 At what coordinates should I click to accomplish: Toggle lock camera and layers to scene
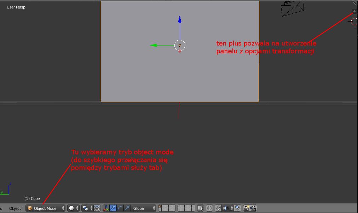coord(201,208)
